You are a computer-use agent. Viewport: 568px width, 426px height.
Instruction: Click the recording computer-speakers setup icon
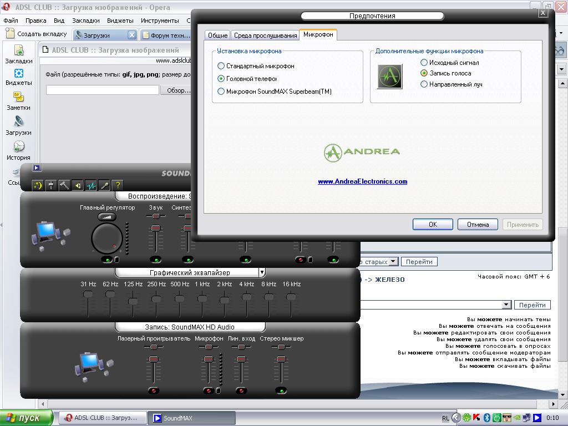93,367
